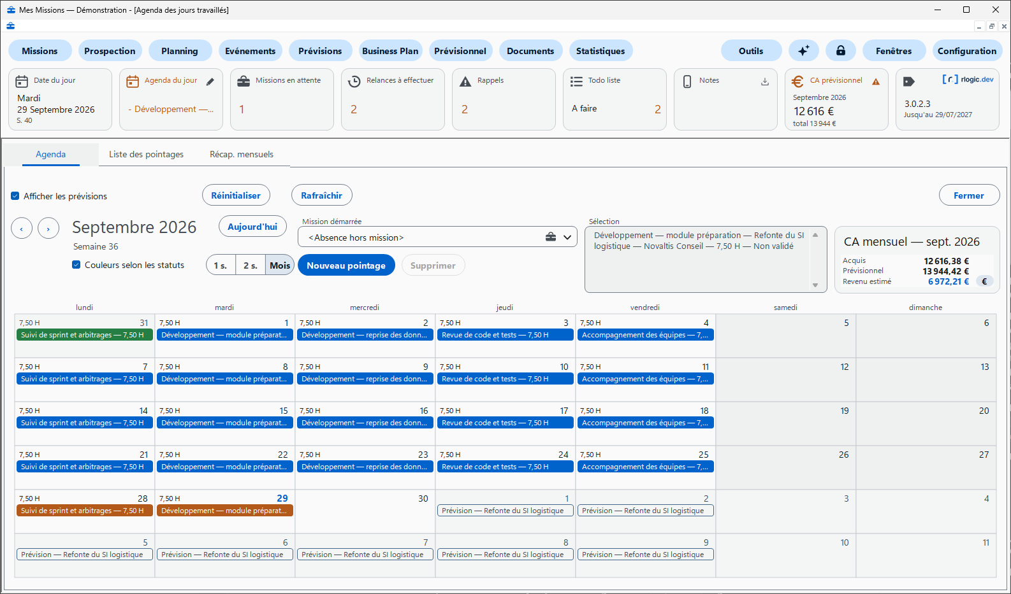Select the orange Développement entry on the 29th

click(225, 511)
